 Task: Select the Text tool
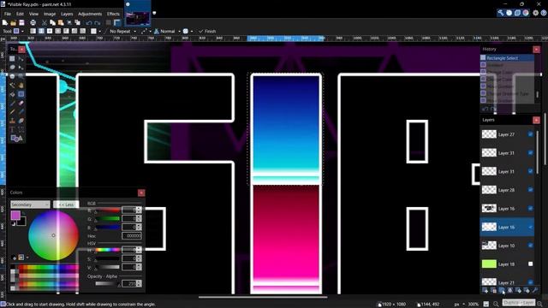point(12,130)
